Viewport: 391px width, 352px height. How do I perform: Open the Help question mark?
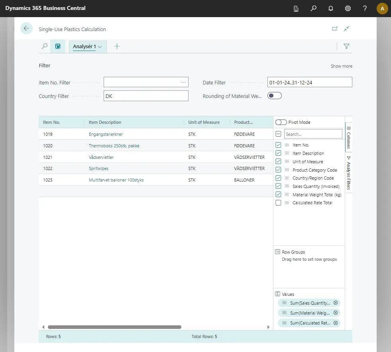pyautogui.click(x=365, y=8)
